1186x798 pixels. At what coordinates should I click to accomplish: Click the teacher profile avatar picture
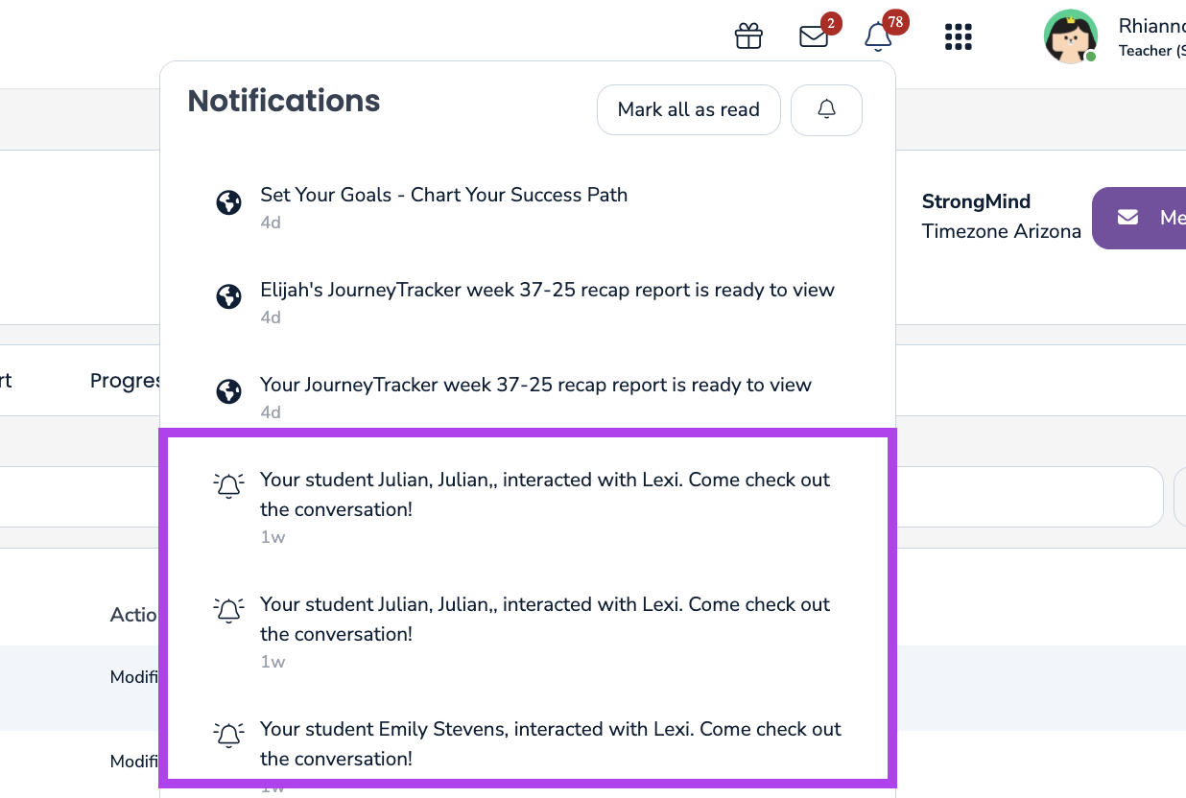tap(1070, 36)
